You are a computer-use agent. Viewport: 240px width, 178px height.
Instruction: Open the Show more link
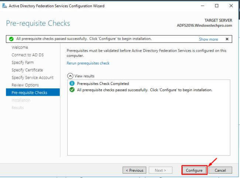pos(208,39)
